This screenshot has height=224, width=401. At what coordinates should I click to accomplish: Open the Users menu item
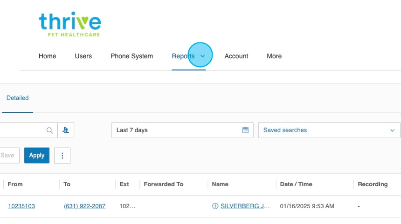pyautogui.click(x=83, y=56)
